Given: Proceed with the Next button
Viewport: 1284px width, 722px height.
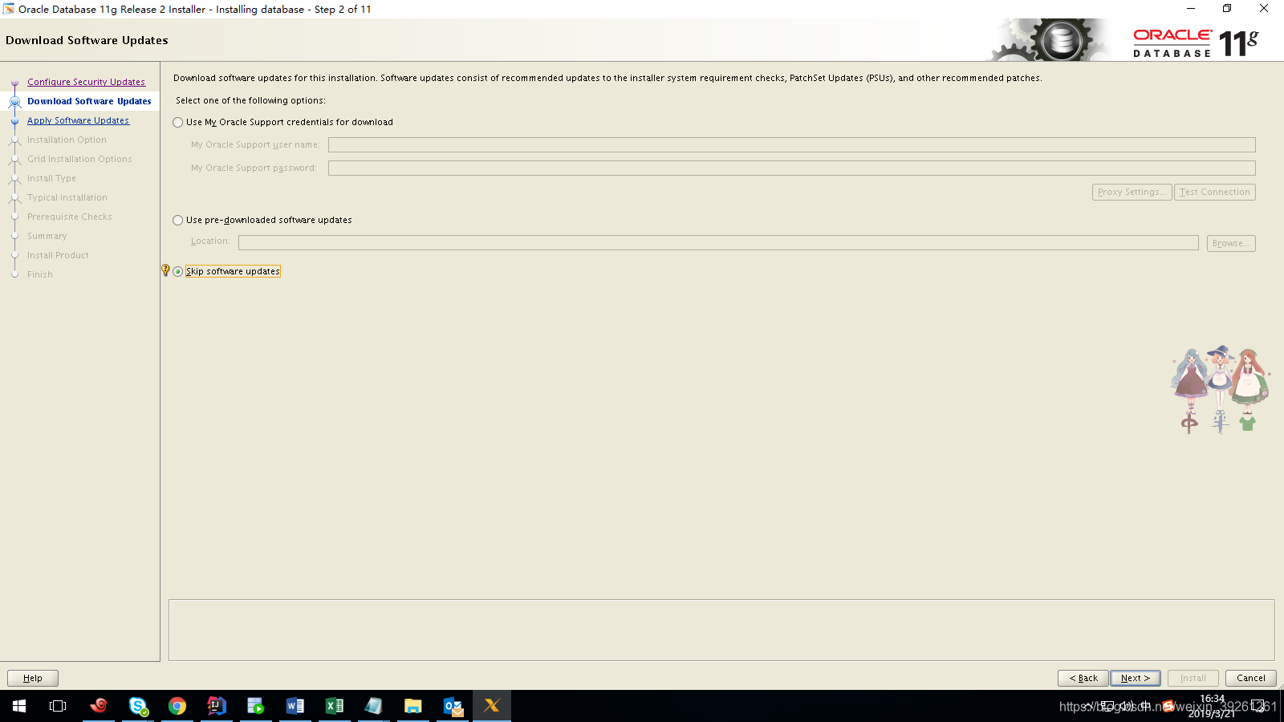Looking at the screenshot, I should [x=1136, y=678].
